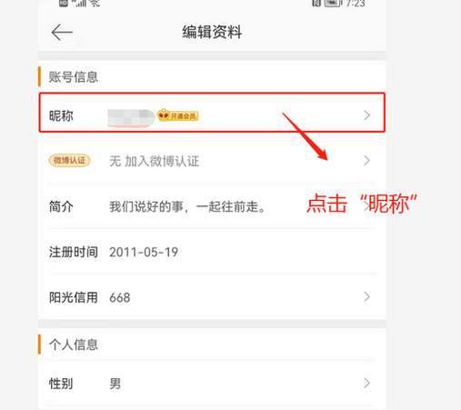The width and height of the screenshot is (461, 410).
Task: Click the 性别 row chevron arrow
Action: click(x=366, y=383)
